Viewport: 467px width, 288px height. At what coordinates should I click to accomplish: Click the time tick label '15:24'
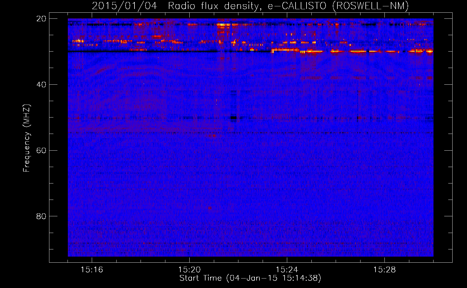coord(287,270)
